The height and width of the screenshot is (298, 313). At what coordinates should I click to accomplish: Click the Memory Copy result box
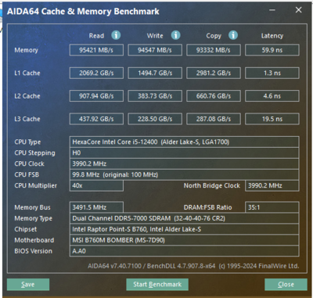(214, 50)
